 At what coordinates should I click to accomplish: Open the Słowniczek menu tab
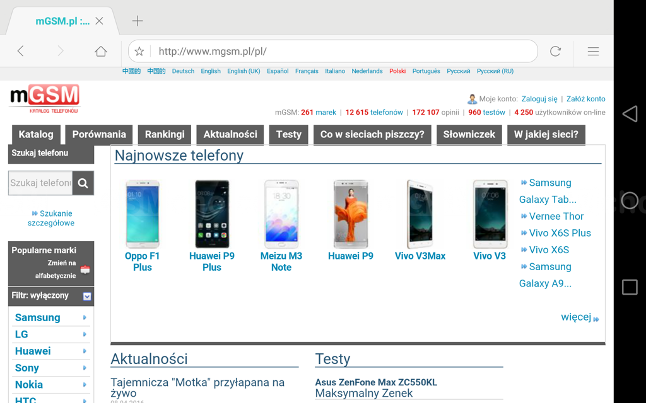tap(469, 134)
